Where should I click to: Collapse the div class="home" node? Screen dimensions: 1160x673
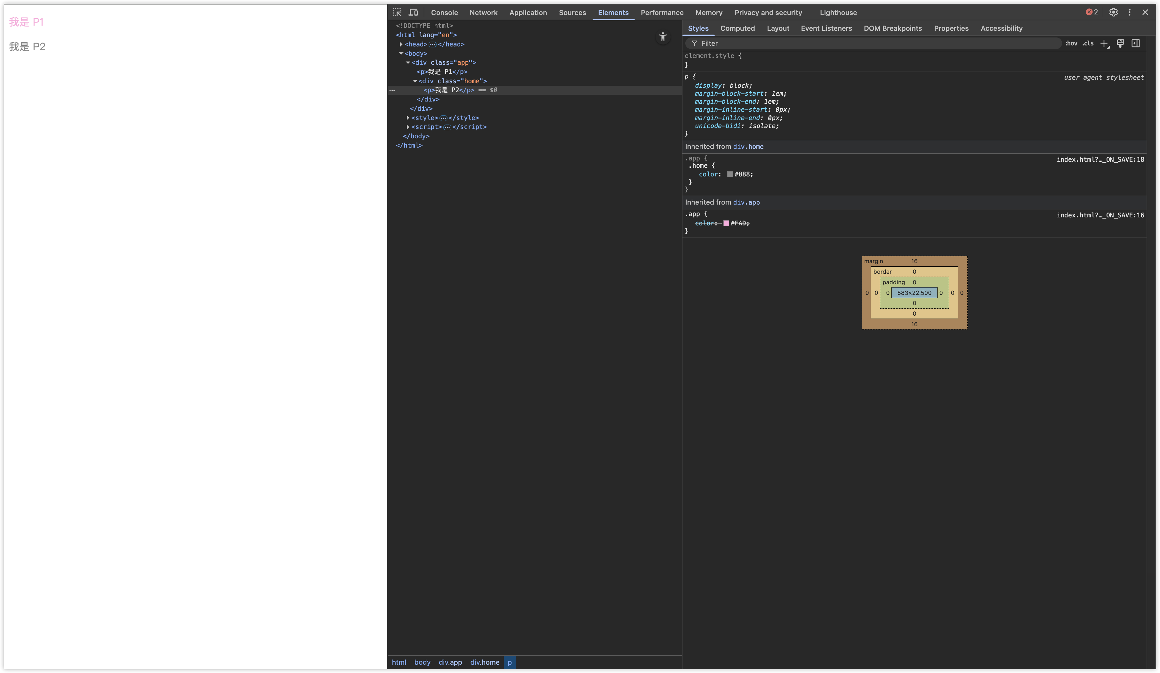pyautogui.click(x=415, y=81)
